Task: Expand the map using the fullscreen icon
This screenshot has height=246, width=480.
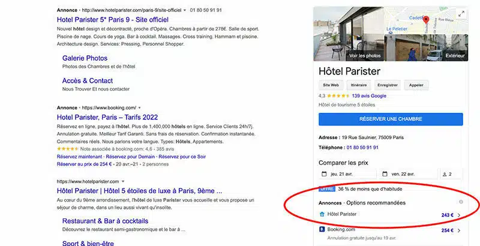Action: 461,14
